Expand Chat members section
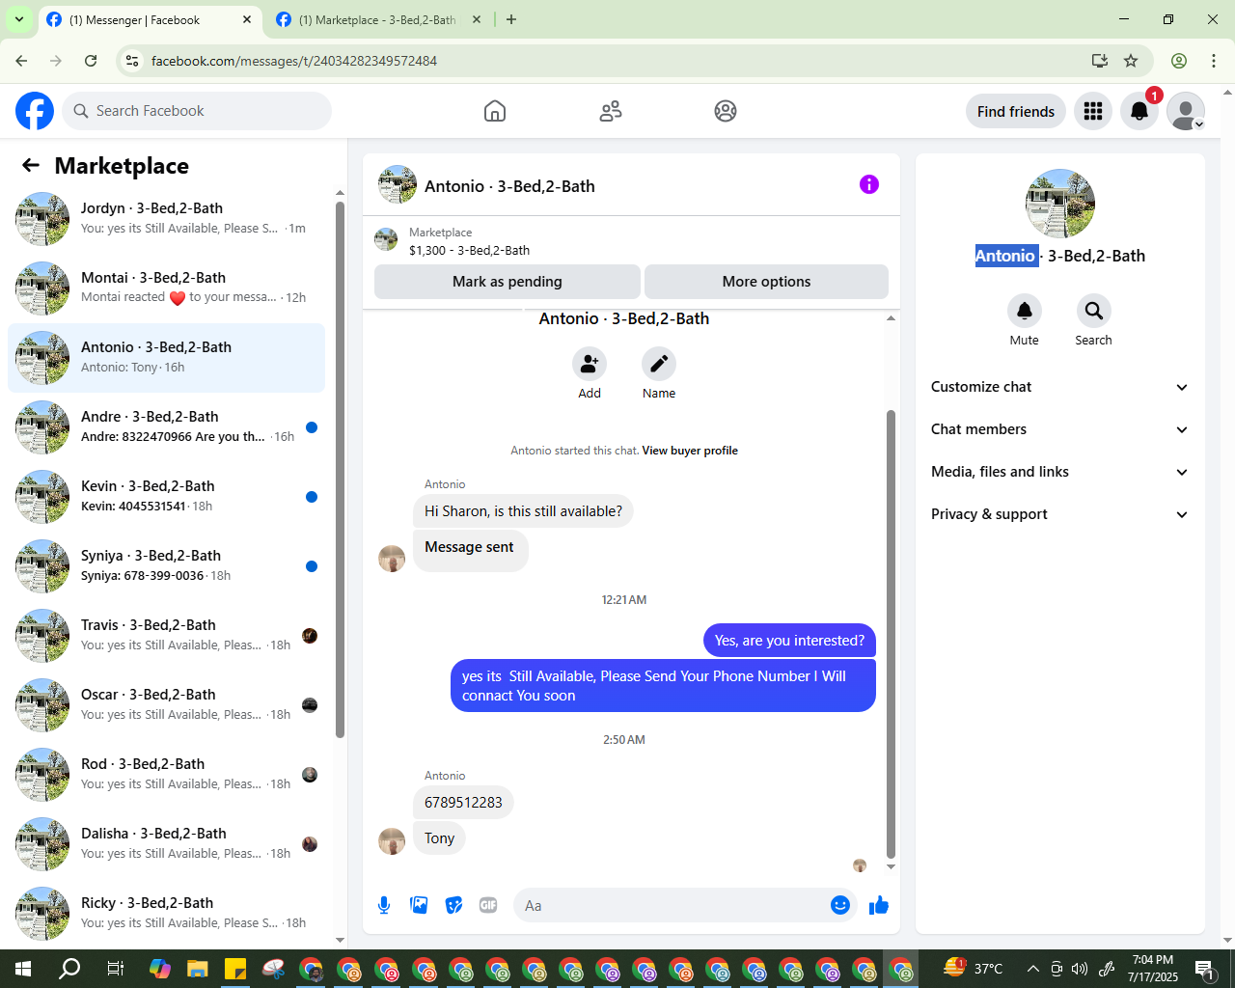This screenshot has height=988, width=1235. point(1059,429)
